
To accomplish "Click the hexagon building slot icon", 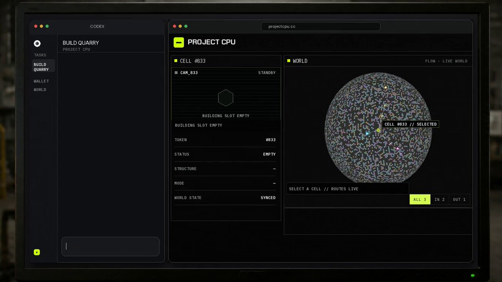I will click(225, 98).
